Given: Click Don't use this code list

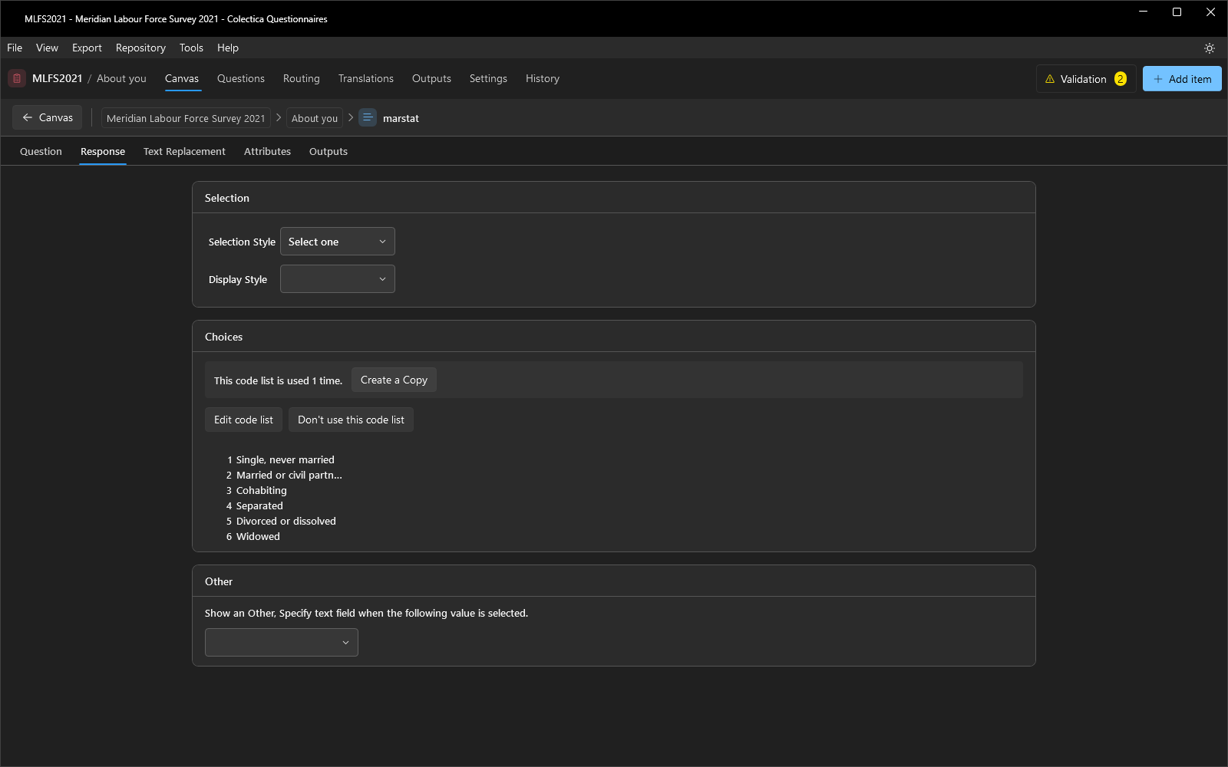Looking at the screenshot, I should click(351, 420).
